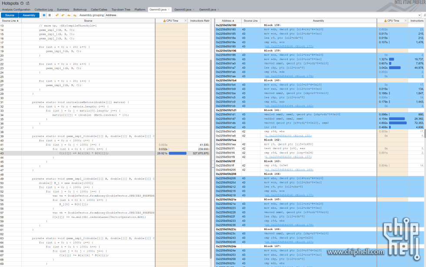The width and height of the screenshot is (426, 267).
Task: Click the Assembly column header
Action: tap(318, 21)
